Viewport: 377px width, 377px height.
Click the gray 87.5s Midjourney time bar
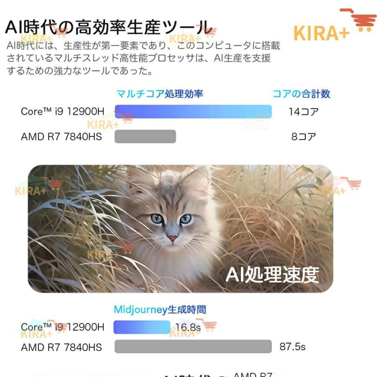click(x=193, y=347)
